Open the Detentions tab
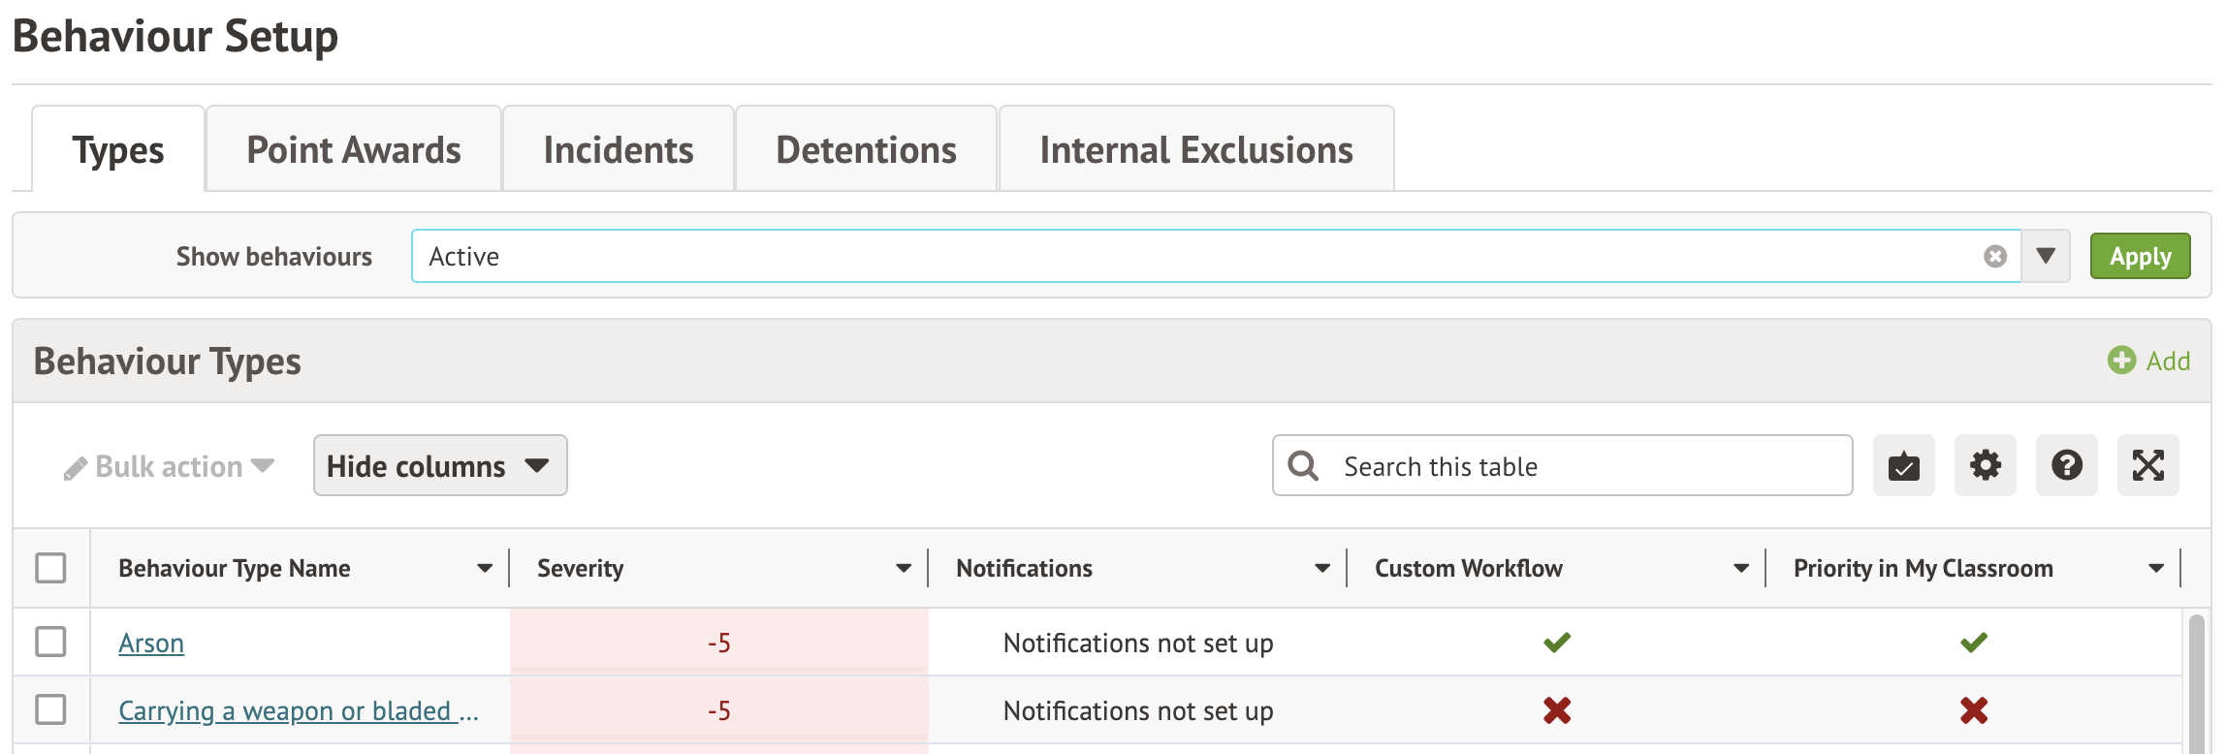The height and width of the screenshot is (754, 2226). tap(866, 150)
